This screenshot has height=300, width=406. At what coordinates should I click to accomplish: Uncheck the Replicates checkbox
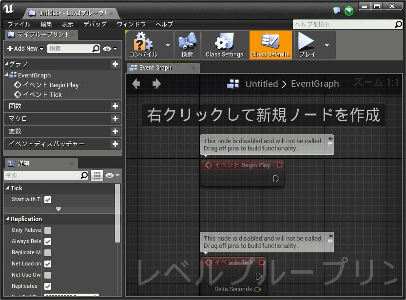pyautogui.click(x=48, y=286)
